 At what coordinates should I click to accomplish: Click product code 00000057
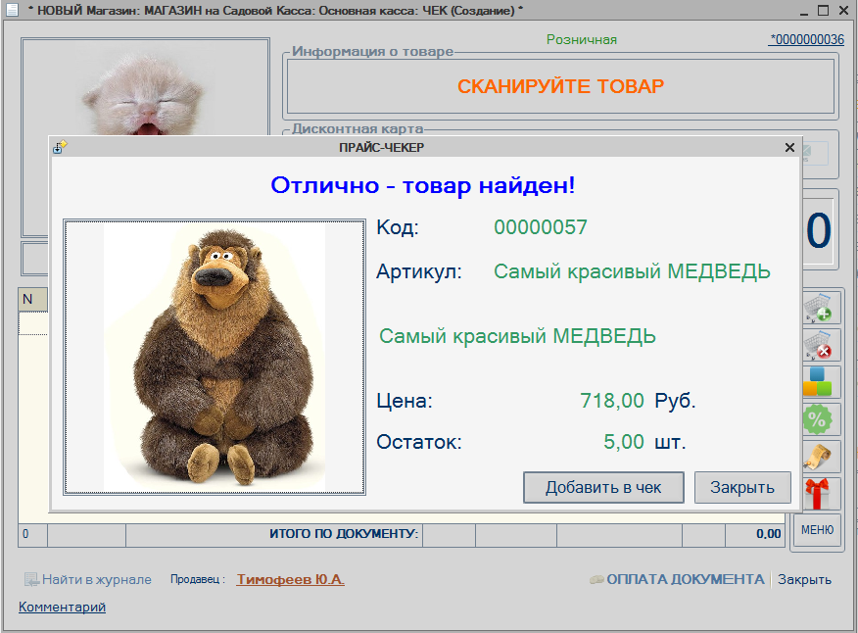click(541, 227)
